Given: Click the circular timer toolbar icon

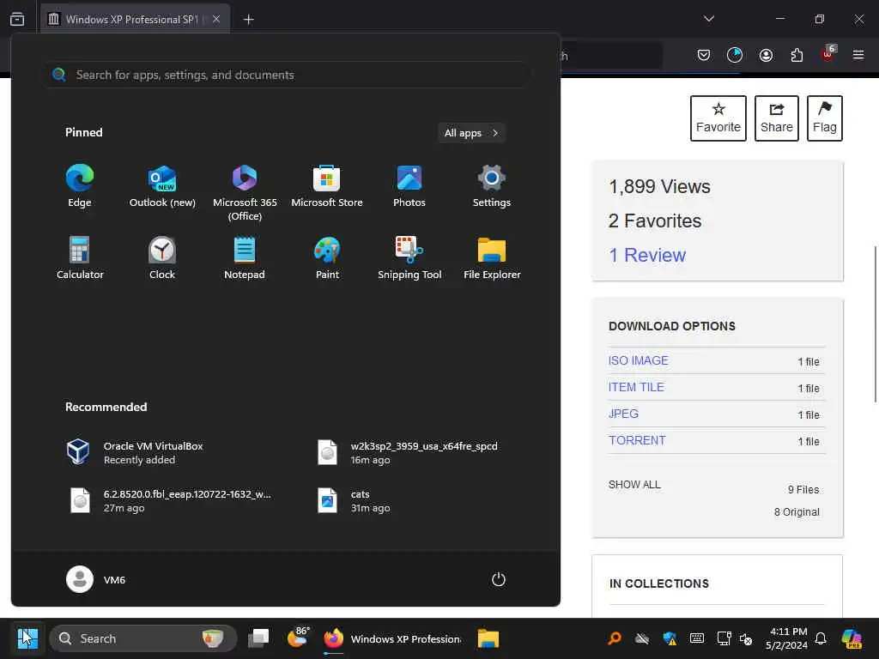Looking at the screenshot, I should pyautogui.click(x=735, y=55).
